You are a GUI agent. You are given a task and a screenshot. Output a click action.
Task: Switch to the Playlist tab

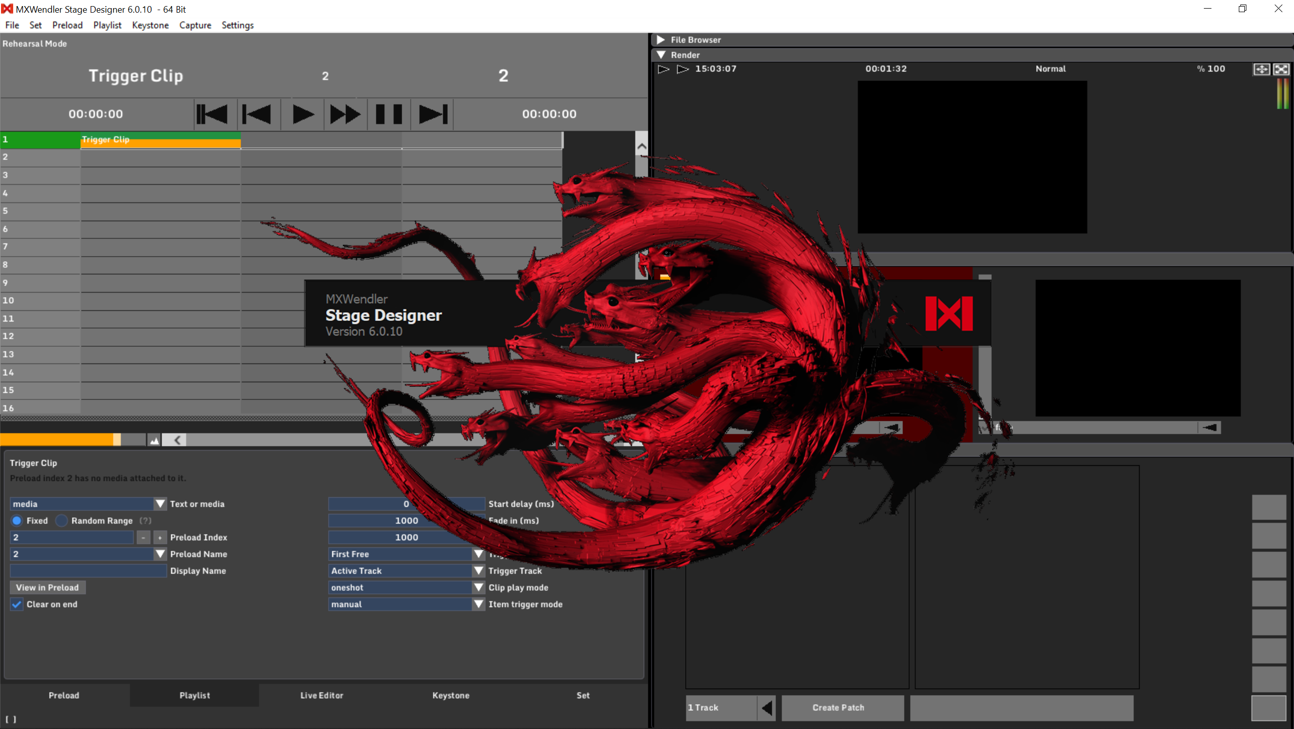click(x=194, y=695)
